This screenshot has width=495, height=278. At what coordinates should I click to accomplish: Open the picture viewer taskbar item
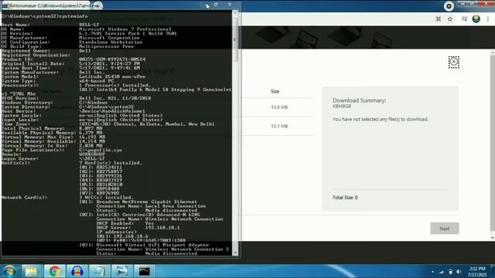[121, 271]
